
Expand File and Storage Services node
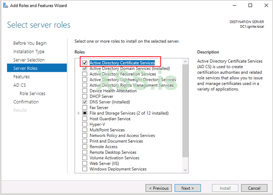click(79, 113)
